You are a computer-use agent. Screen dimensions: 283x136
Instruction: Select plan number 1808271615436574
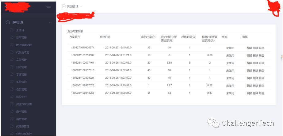83,47
